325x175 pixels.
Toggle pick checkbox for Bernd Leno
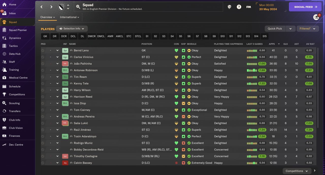43,50
